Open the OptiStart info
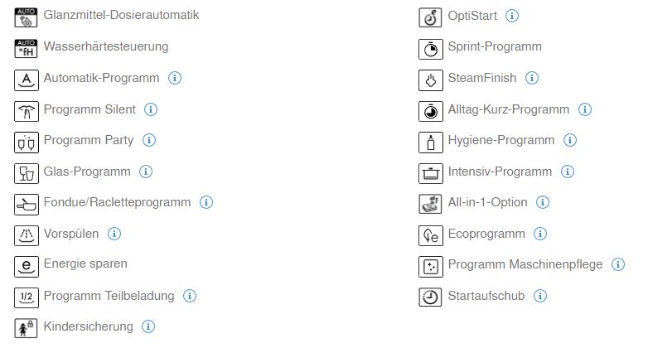 (512, 16)
